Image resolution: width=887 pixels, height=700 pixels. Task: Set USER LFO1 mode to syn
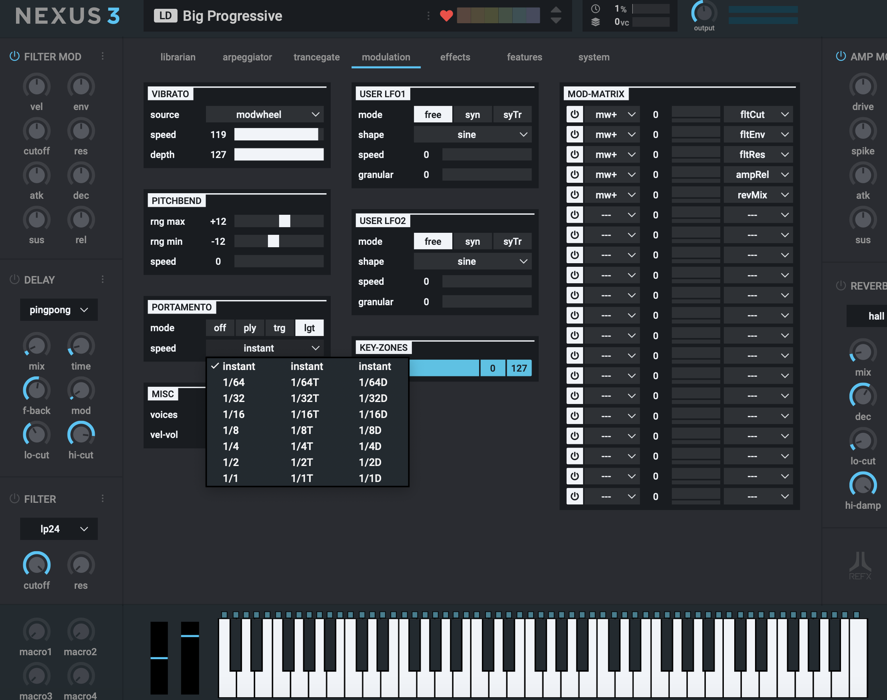pos(472,114)
